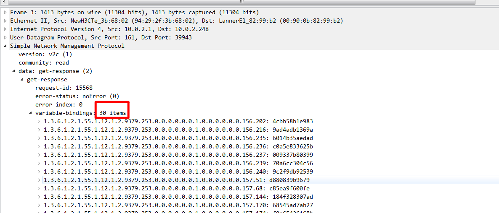This screenshot has width=499, height=213.
Task: Expand binding with value 9ad4adb1369a
Action: (x=39, y=130)
